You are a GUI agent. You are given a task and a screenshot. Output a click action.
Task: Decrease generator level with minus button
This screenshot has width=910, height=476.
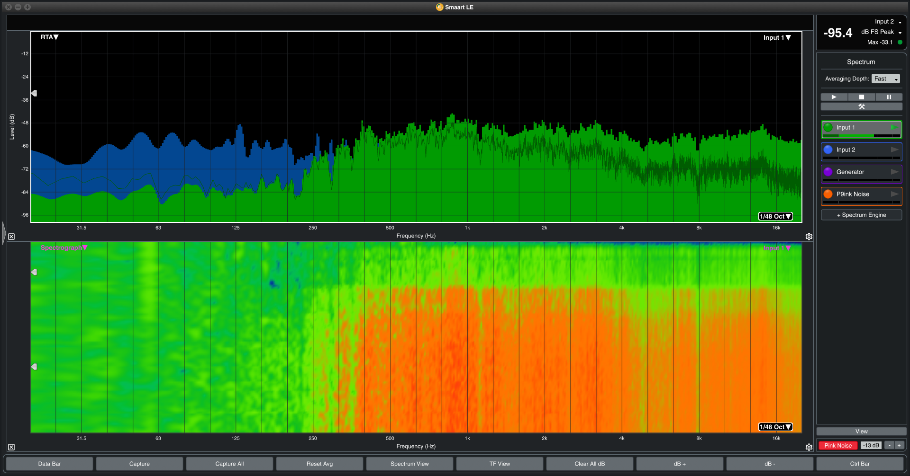pos(890,445)
